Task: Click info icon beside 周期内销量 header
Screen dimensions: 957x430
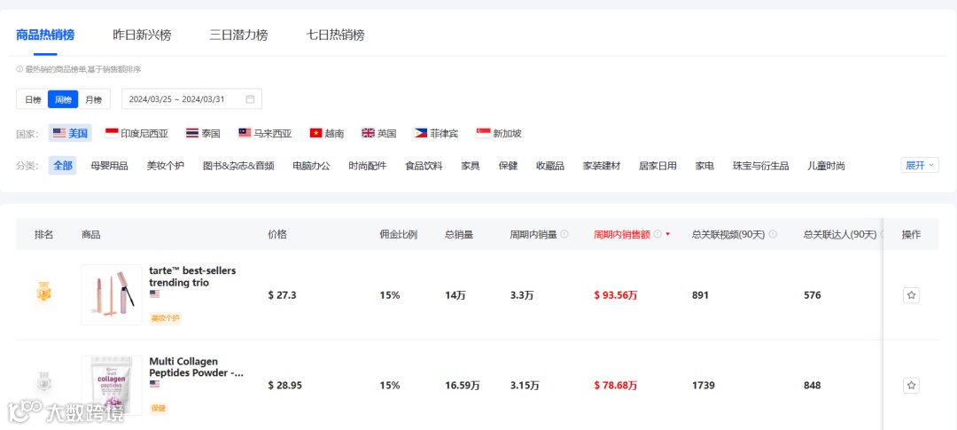Action: [564, 234]
